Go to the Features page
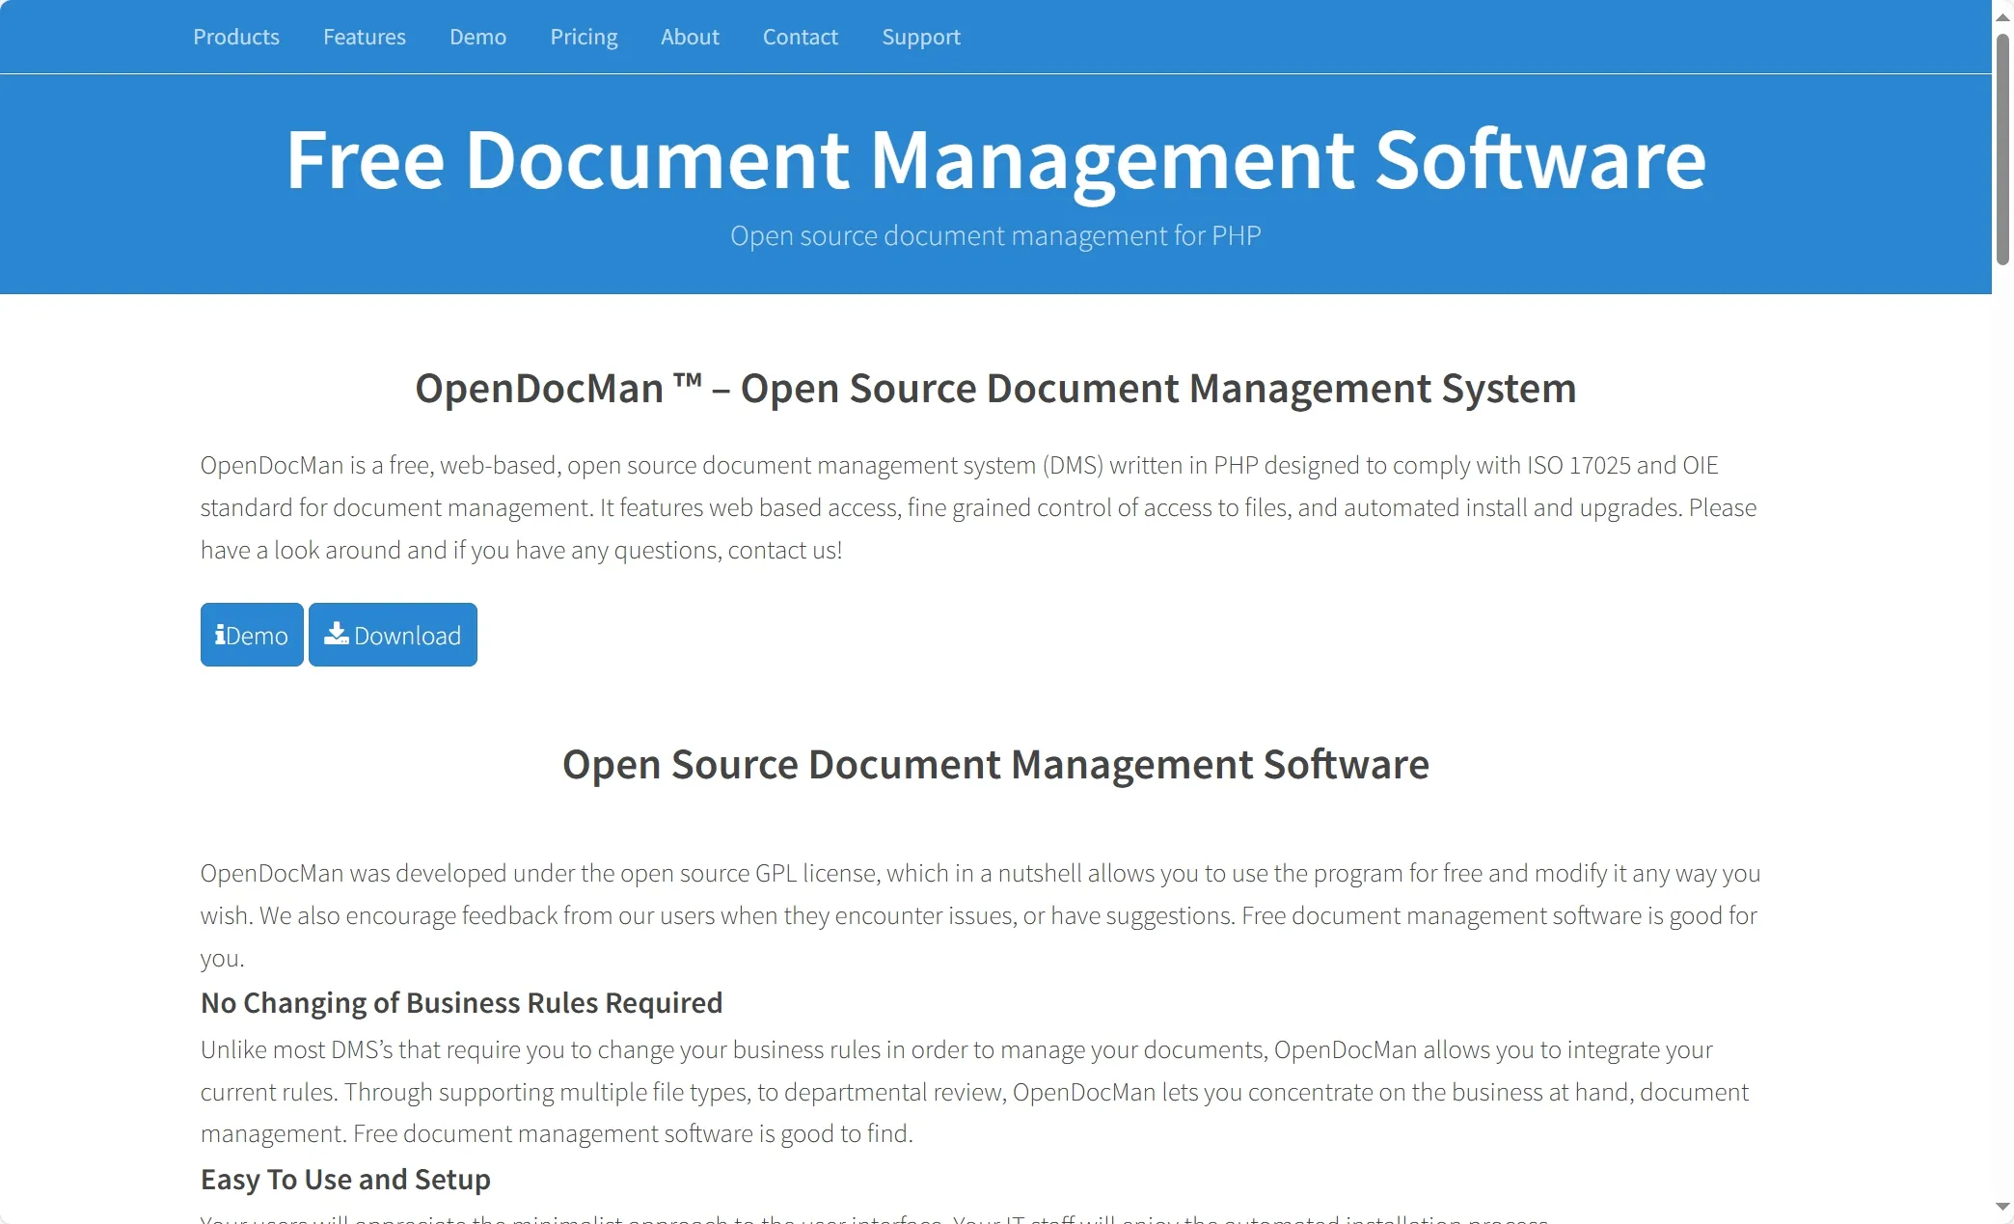Image resolution: width=2014 pixels, height=1224 pixels. (365, 37)
